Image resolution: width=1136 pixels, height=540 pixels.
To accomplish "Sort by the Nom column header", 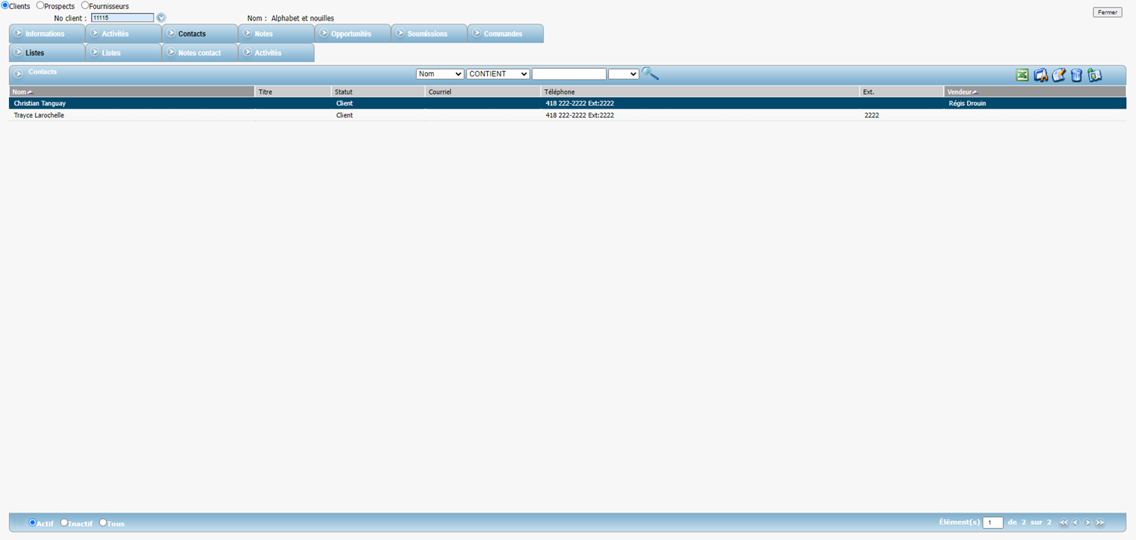I will coord(132,92).
